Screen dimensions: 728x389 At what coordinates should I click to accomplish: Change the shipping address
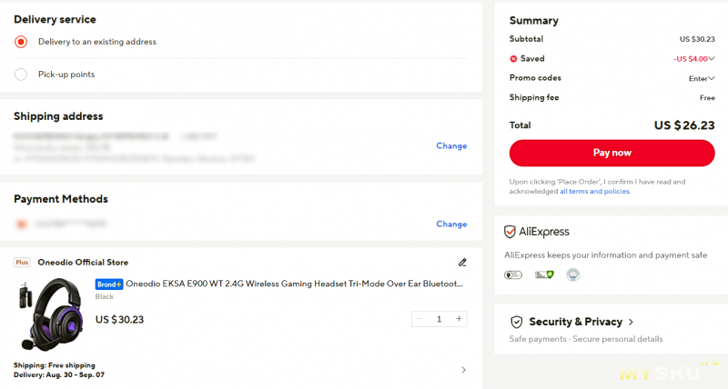(x=451, y=145)
